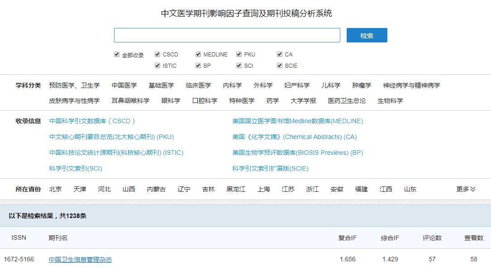Filter by province 福建
The width and height of the screenshot is (491, 269).
(x=362, y=189)
